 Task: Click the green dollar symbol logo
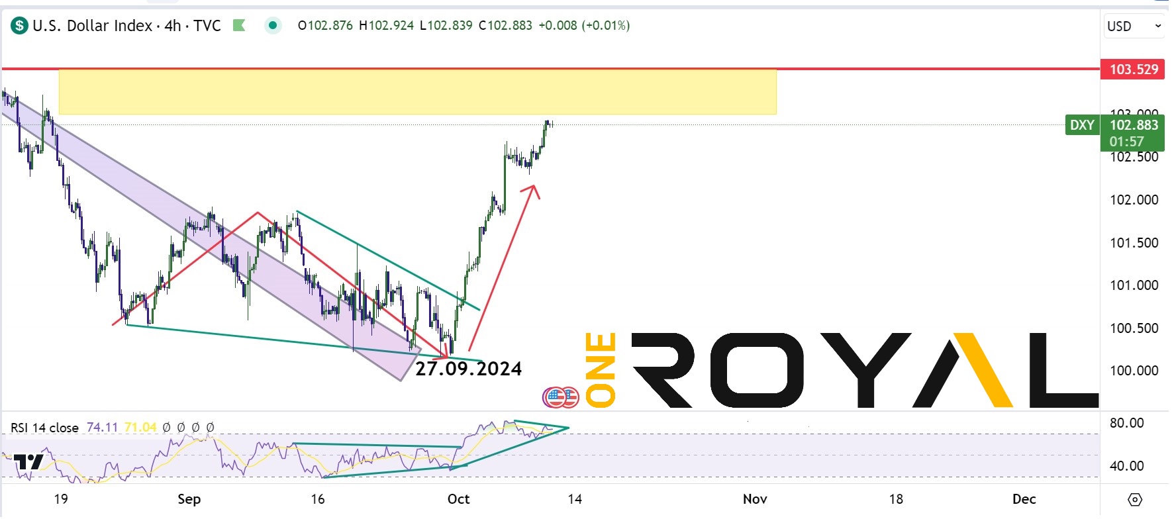[19, 26]
